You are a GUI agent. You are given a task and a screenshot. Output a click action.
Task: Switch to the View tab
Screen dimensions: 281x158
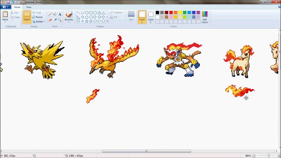[x=29, y=7]
